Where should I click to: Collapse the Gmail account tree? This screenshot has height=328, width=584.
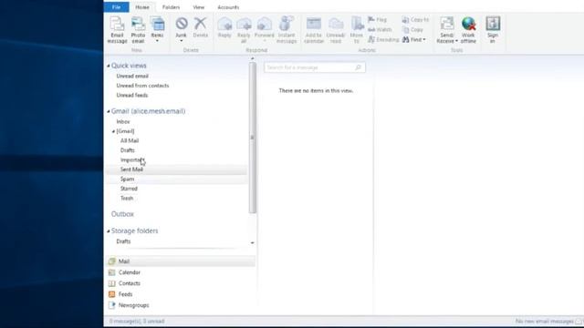pyautogui.click(x=109, y=111)
